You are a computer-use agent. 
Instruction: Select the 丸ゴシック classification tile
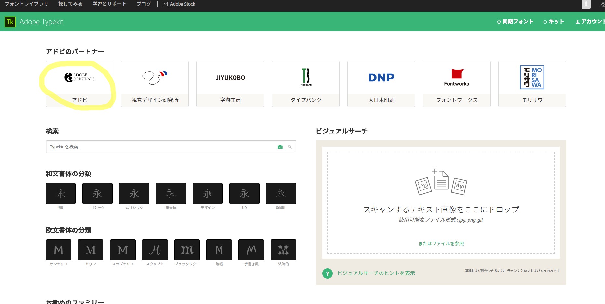point(134,193)
